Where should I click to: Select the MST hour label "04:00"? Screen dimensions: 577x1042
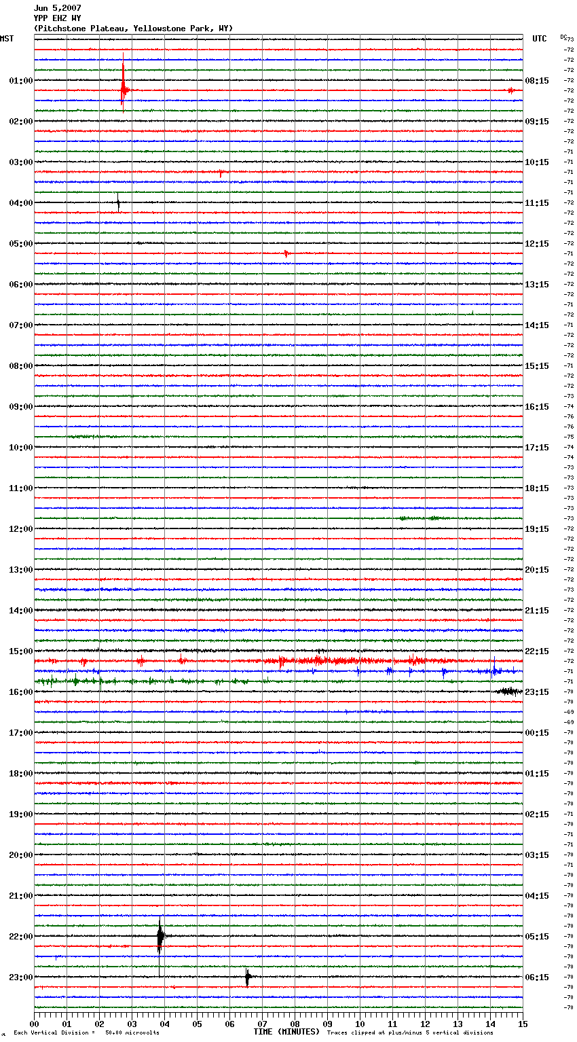click(20, 202)
